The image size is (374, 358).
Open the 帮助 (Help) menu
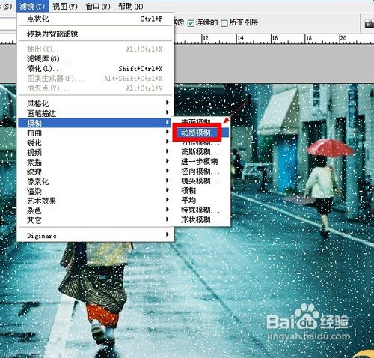[130, 6]
